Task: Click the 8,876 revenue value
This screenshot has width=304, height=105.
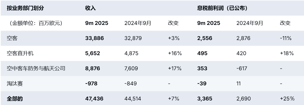Action: [x=93, y=68]
